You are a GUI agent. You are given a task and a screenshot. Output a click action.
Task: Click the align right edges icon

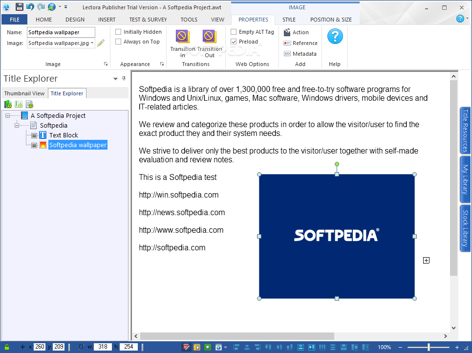point(257,347)
